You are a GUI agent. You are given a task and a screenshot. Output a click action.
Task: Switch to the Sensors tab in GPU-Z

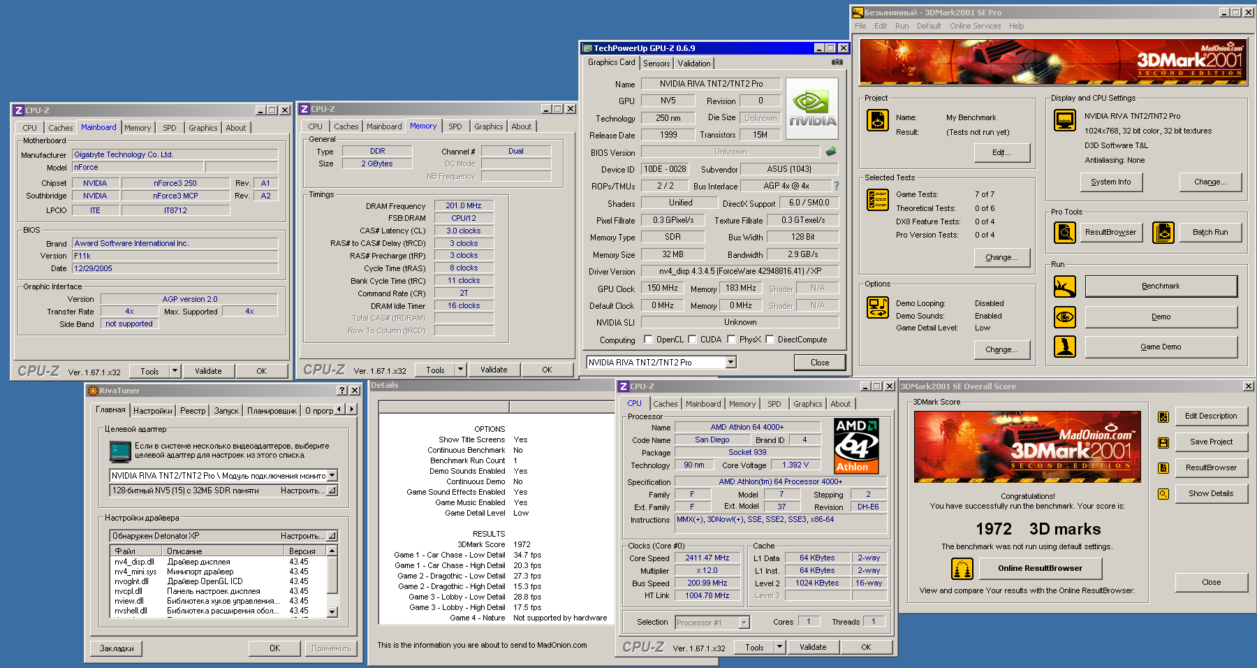656,64
